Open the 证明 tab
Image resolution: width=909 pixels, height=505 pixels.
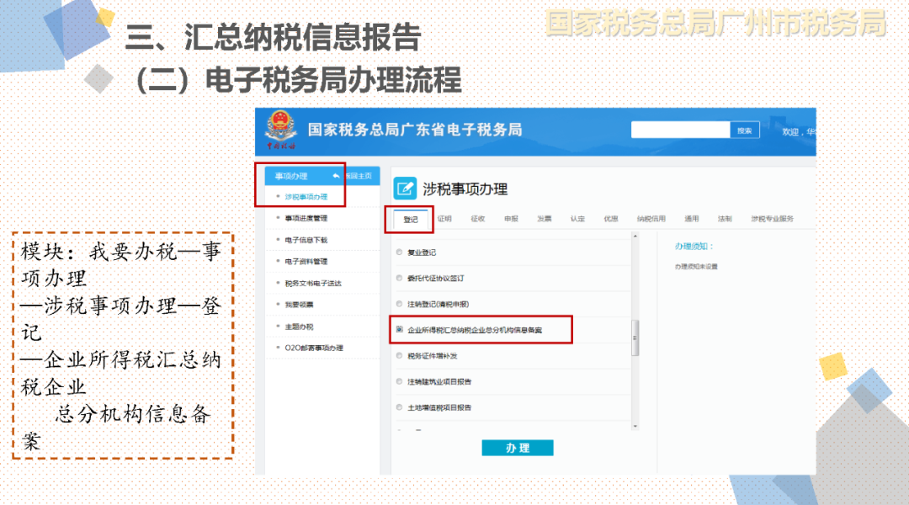pos(444,219)
